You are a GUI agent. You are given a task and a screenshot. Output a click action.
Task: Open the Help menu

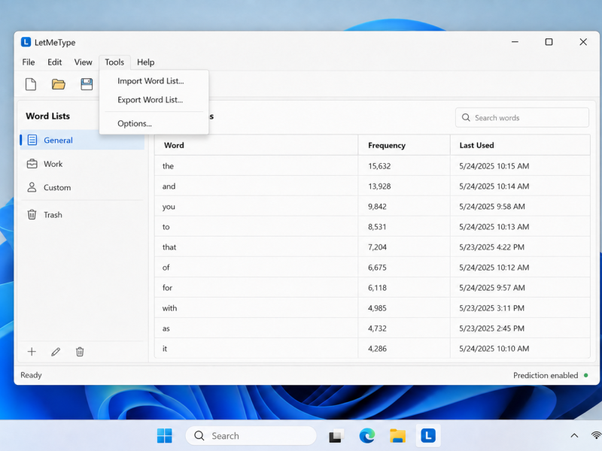coord(145,62)
